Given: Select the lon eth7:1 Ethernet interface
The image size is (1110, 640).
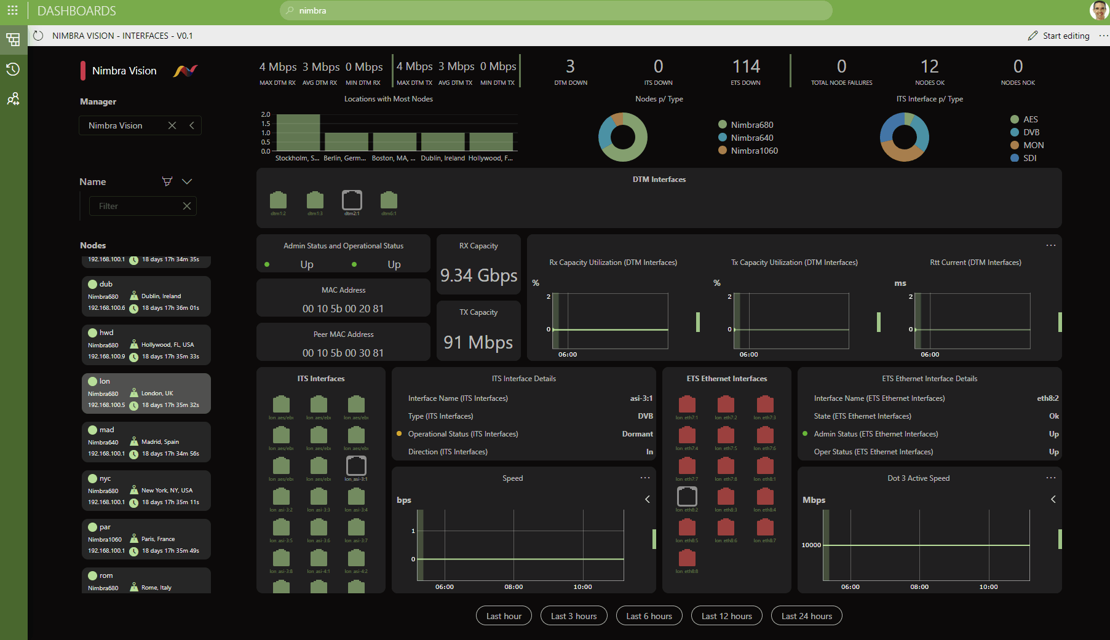Looking at the screenshot, I should pyautogui.click(x=687, y=405).
